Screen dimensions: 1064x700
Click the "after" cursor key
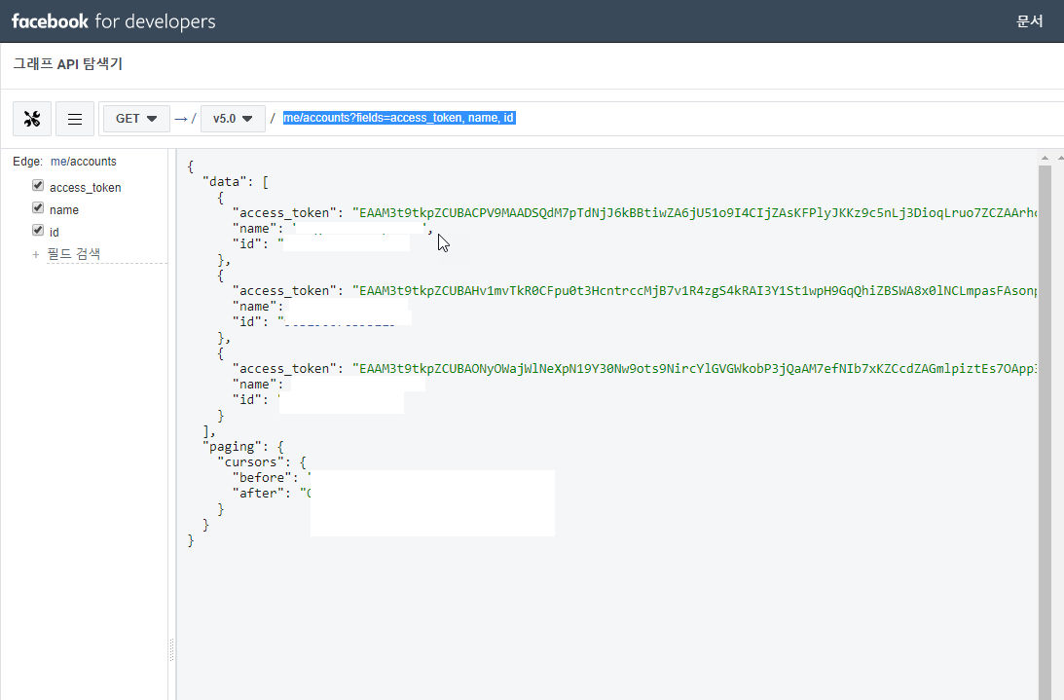258,494
